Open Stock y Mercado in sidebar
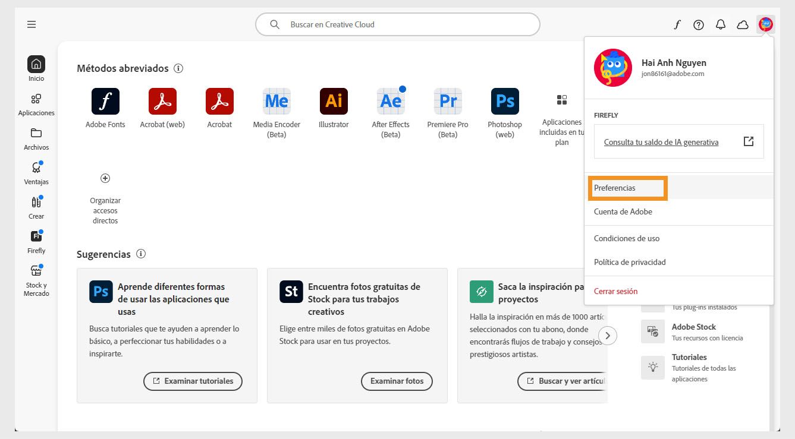Viewport: 795px width, 439px height. click(36, 280)
